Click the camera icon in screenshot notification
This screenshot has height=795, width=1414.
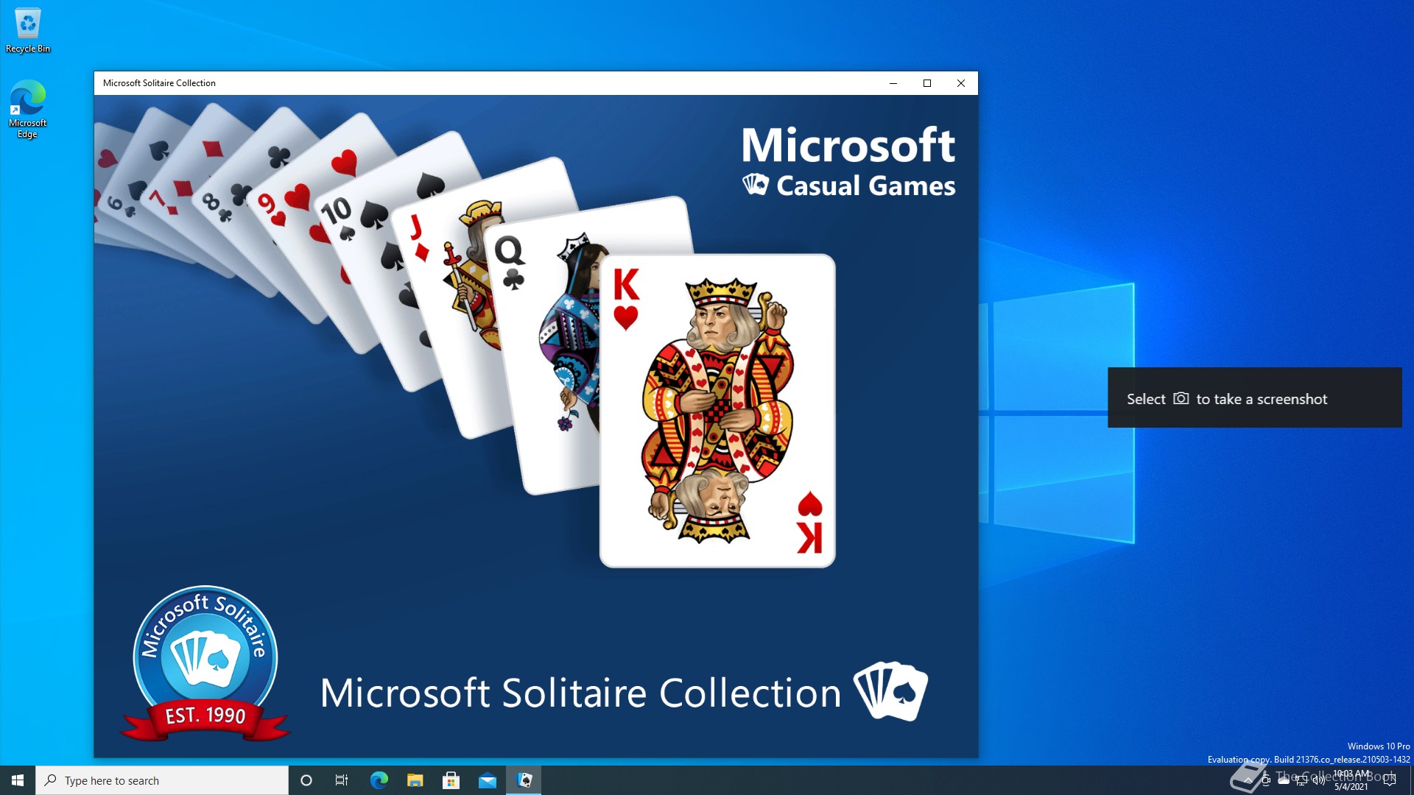point(1181,398)
